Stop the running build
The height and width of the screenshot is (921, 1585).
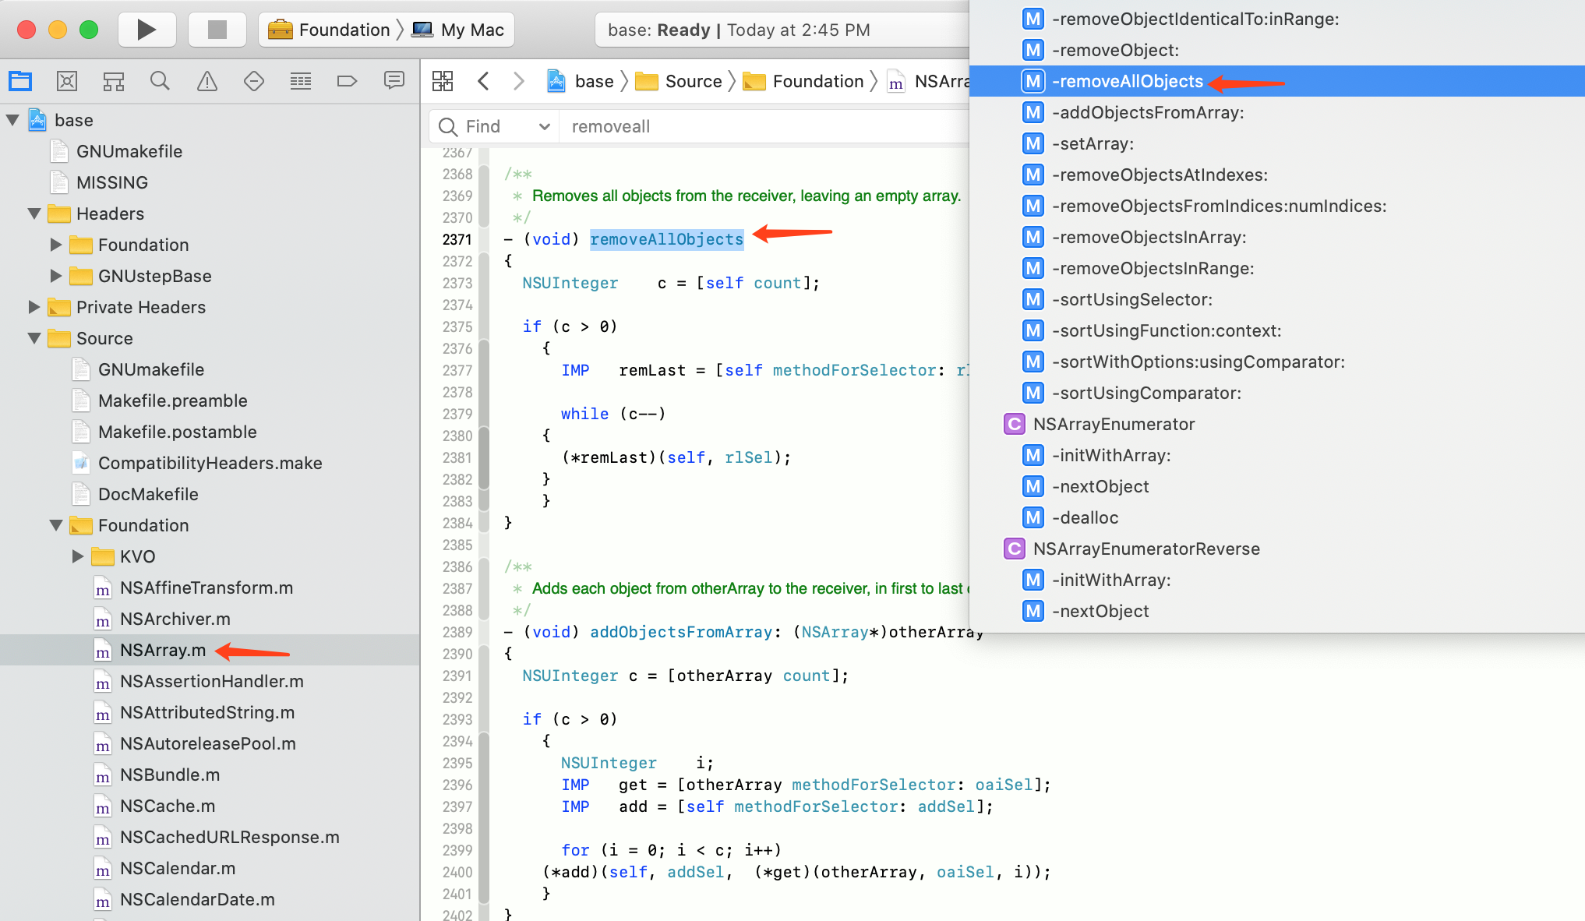pos(217,30)
